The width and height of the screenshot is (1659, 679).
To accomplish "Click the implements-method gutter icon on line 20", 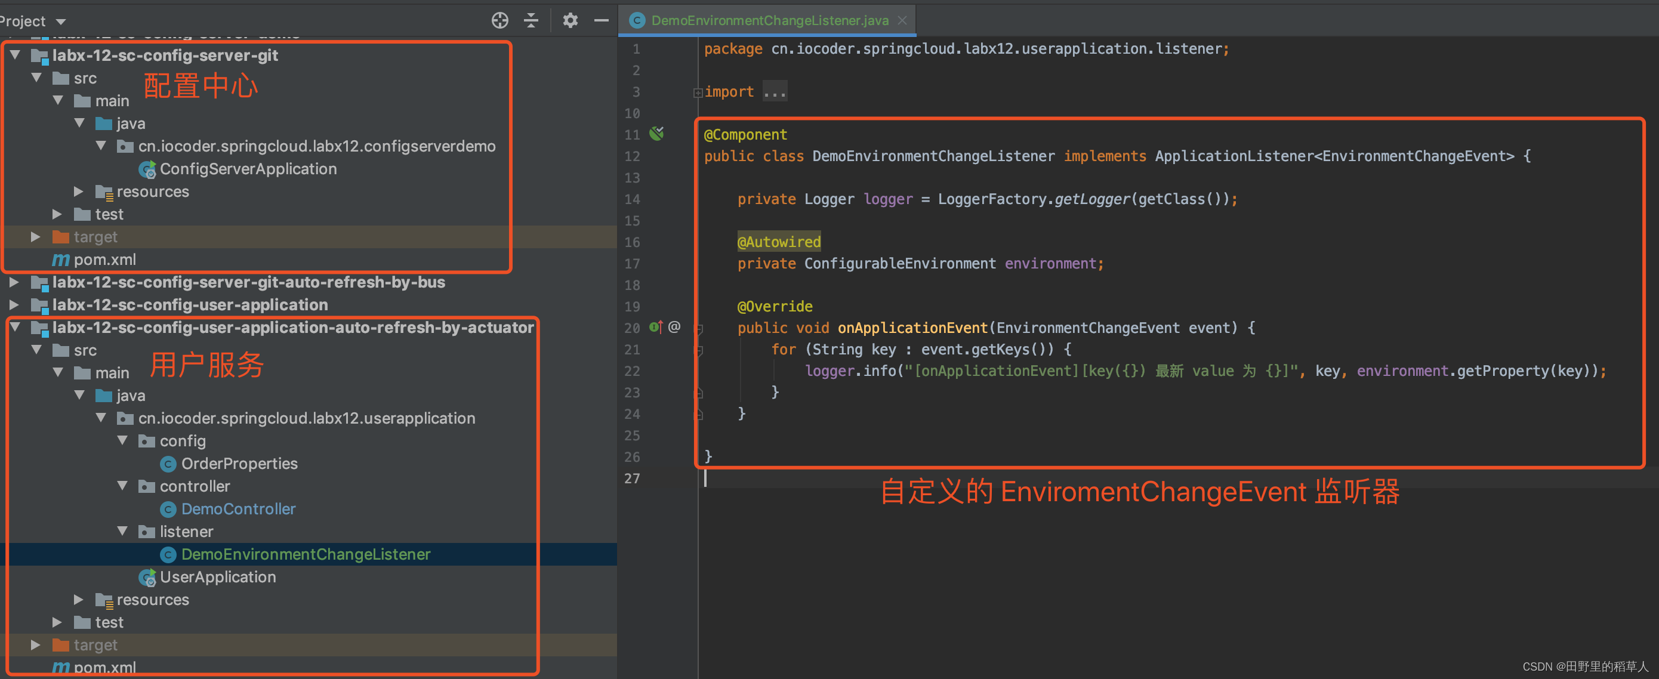I will pos(656,327).
